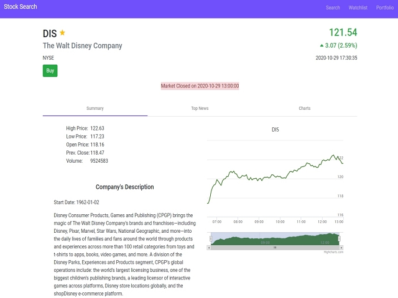Go to the Watchlist page
The image size is (398, 298).
(x=358, y=8)
